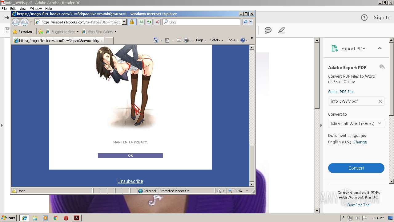This screenshot has width=394, height=222.
Task: Open the IE Home page icon
Action: pos(156,40)
